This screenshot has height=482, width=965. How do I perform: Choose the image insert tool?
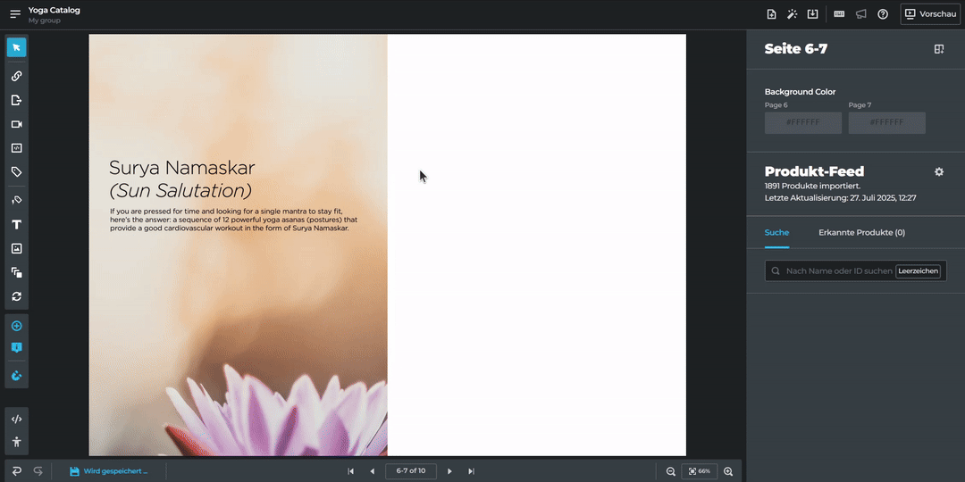point(16,249)
